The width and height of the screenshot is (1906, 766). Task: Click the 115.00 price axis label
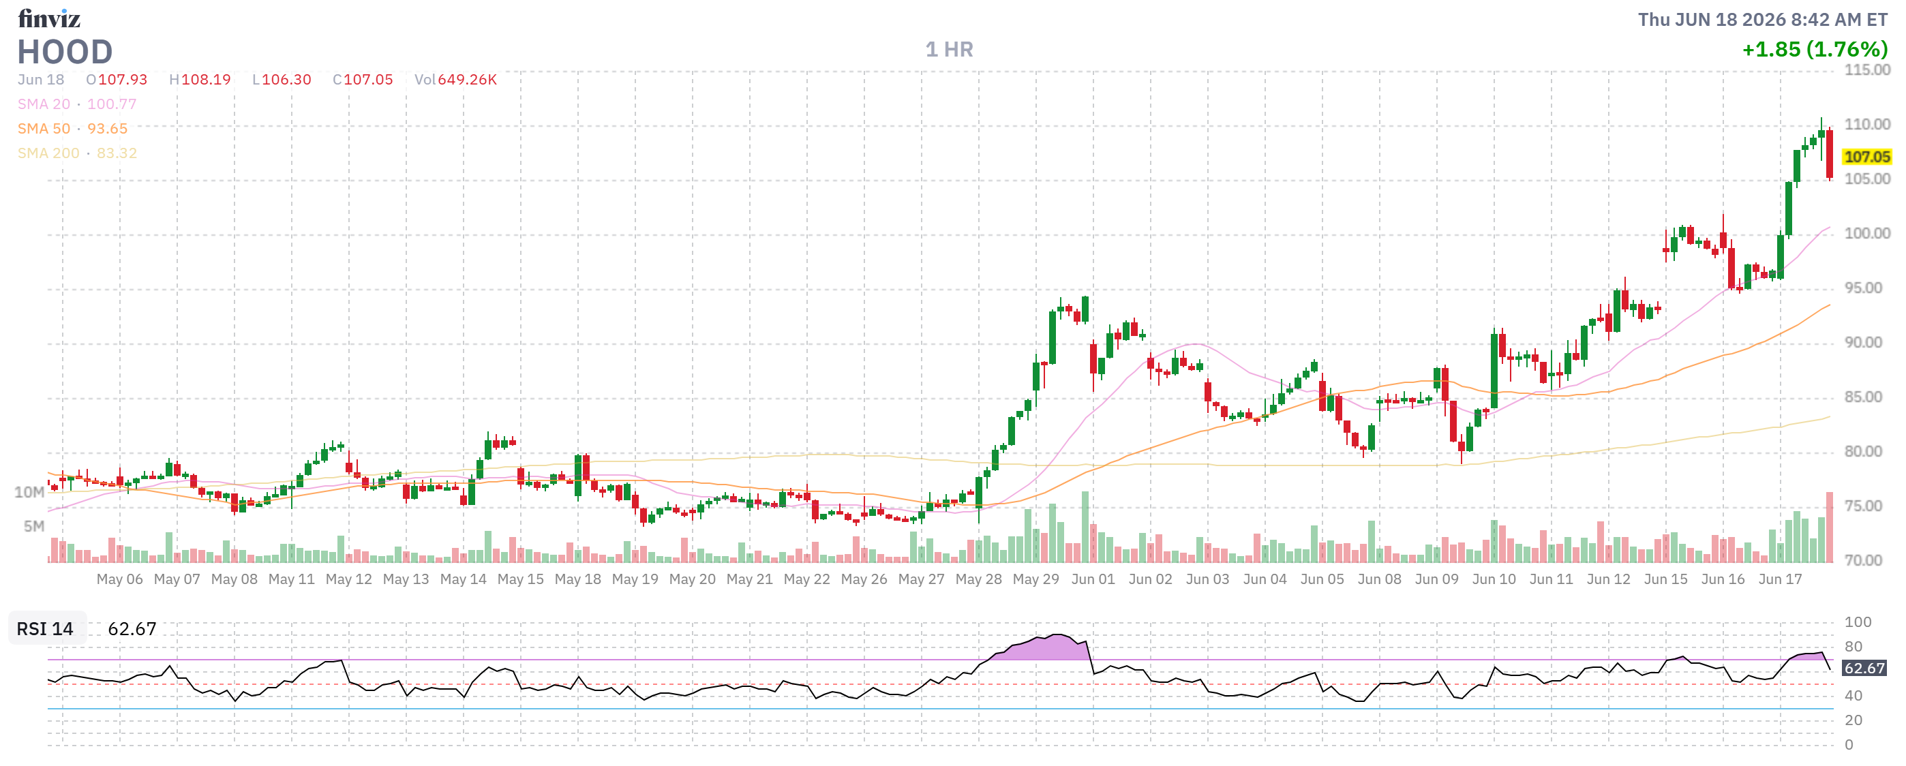click(x=1866, y=70)
